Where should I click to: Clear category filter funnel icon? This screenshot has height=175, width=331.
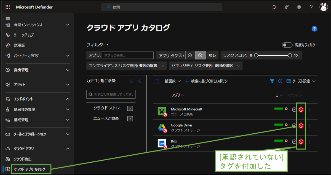131,81
